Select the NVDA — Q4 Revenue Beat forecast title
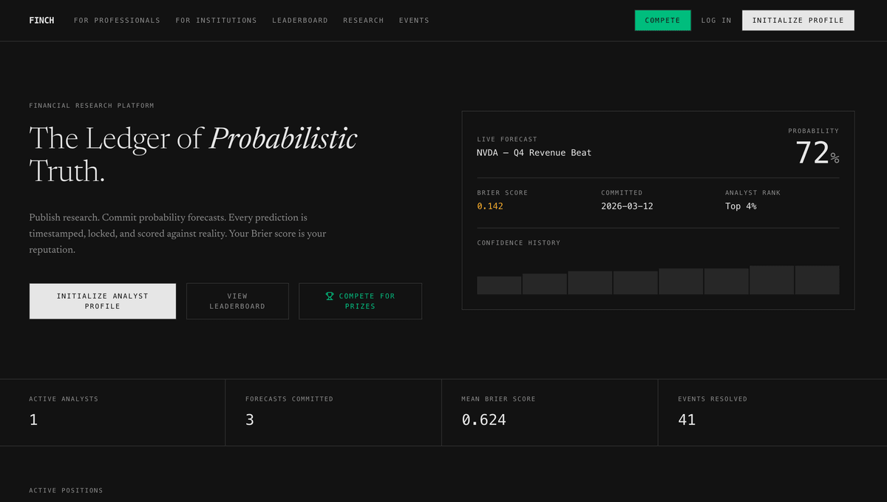 (x=534, y=153)
